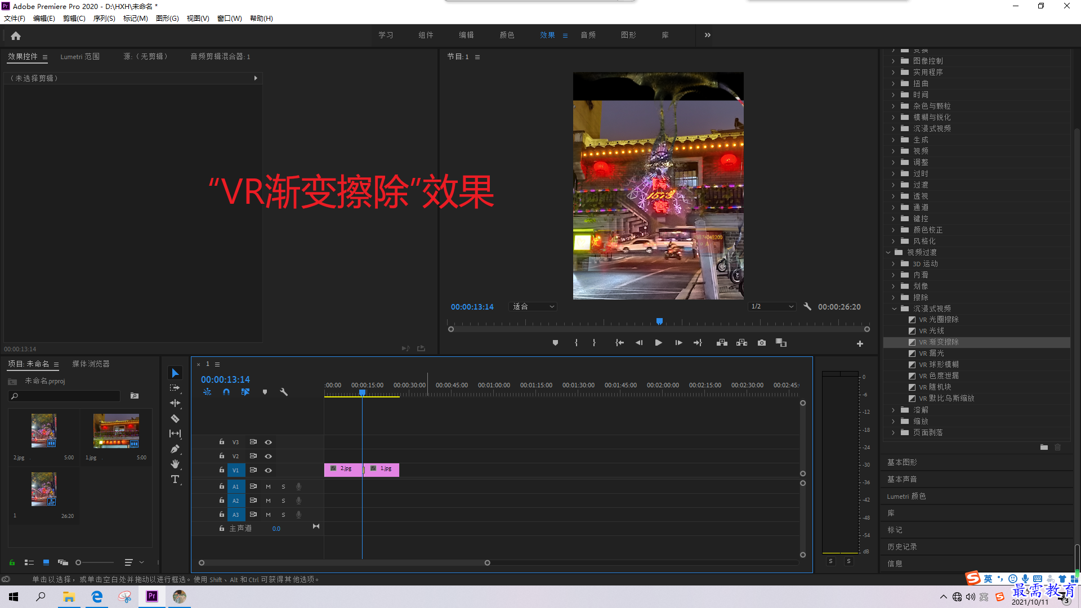Click the Program monitor playhead marker

coord(659,321)
